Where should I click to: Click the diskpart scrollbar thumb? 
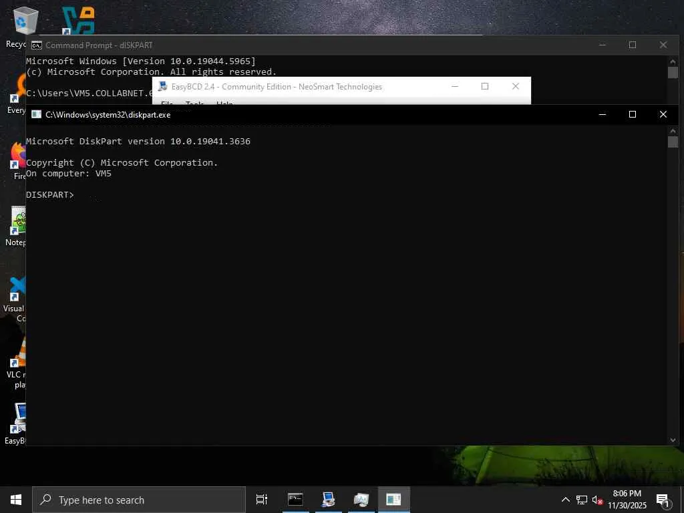coord(673,142)
